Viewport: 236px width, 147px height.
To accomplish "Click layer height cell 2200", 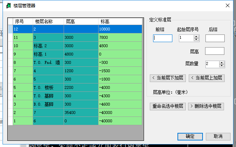I will [81, 87].
